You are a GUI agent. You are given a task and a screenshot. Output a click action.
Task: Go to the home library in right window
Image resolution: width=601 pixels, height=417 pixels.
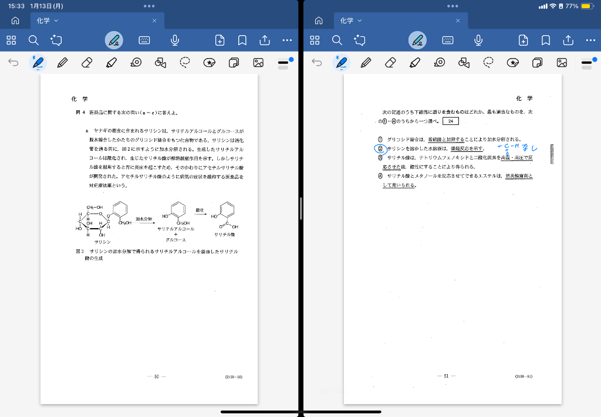tap(319, 21)
